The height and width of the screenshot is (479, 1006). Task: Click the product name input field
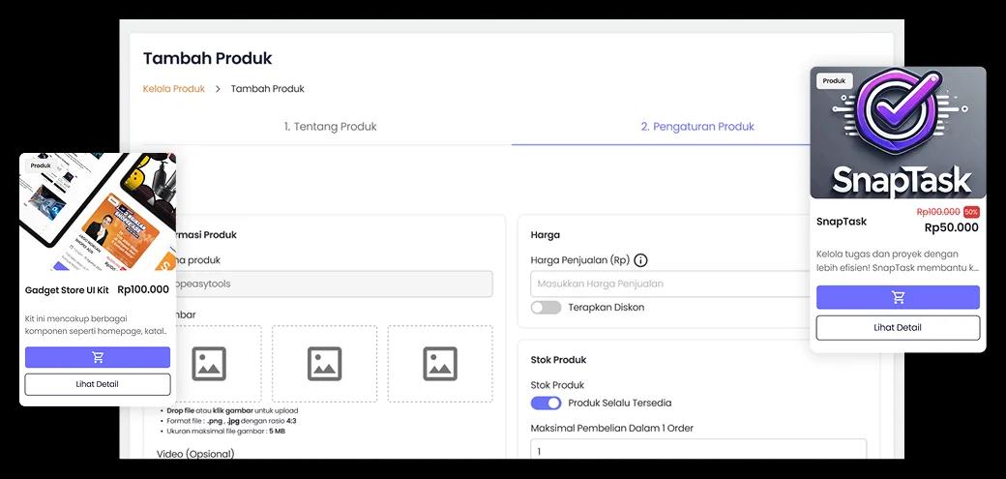(329, 284)
